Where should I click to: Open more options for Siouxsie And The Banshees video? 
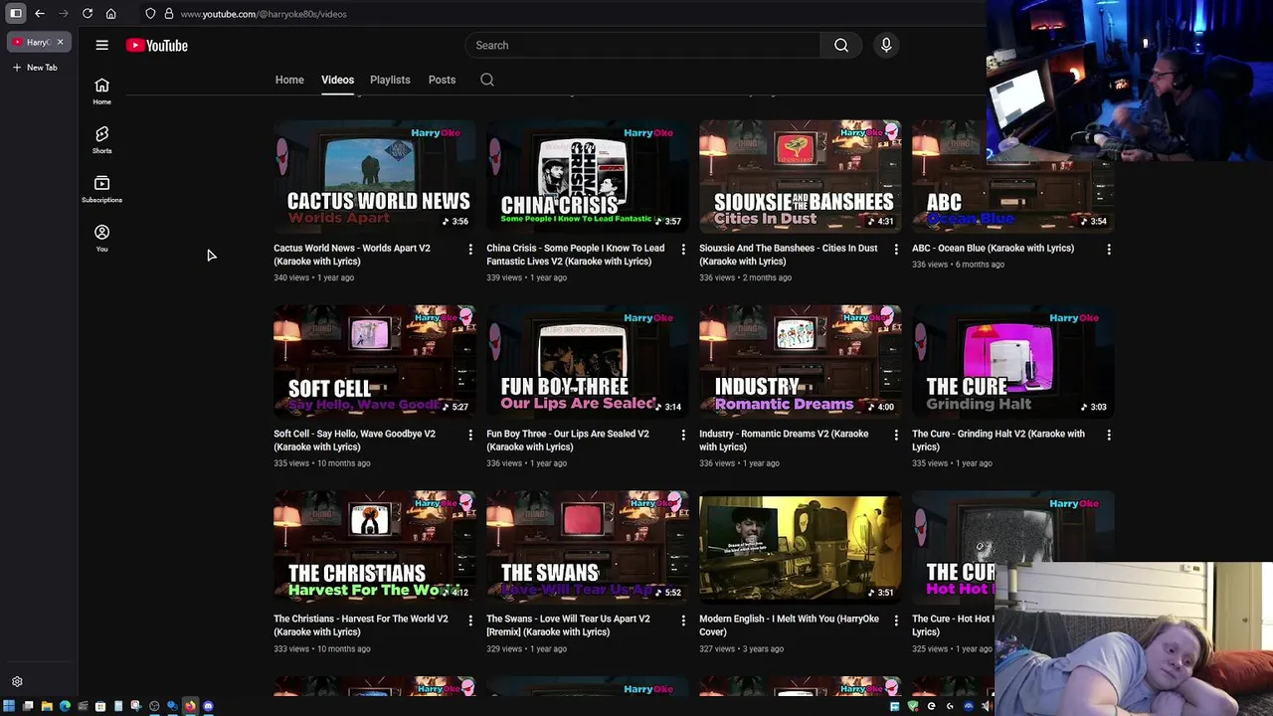[896, 249]
